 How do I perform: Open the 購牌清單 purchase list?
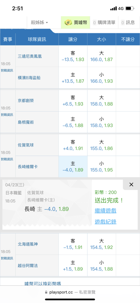click(104, 23)
